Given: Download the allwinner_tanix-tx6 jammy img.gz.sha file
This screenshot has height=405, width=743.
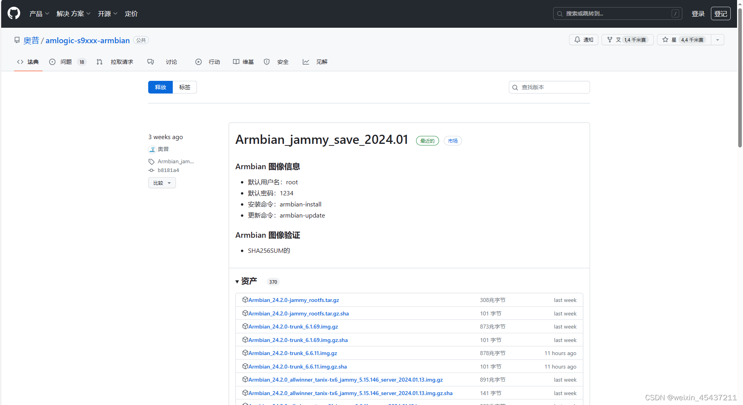Looking at the screenshot, I should (350, 393).
